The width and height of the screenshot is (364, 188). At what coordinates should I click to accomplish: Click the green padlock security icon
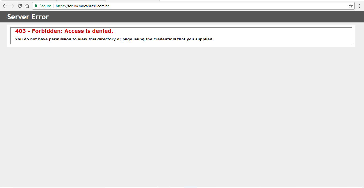point(36,6)
